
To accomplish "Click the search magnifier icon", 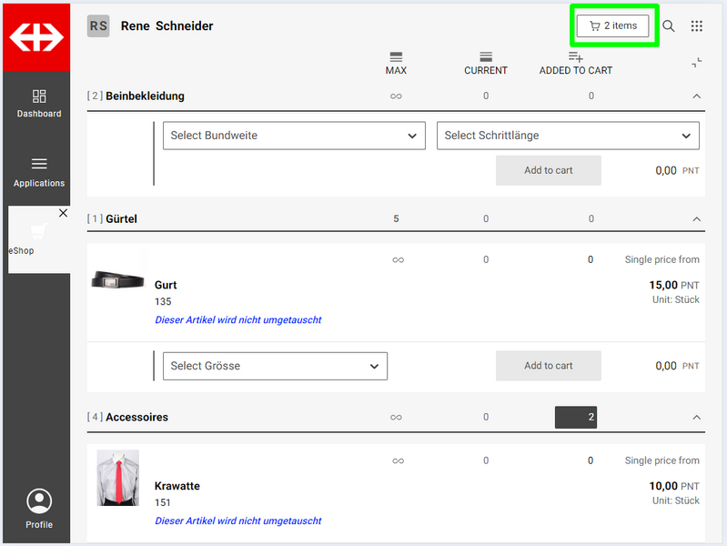I will click(x=669, y=26).
